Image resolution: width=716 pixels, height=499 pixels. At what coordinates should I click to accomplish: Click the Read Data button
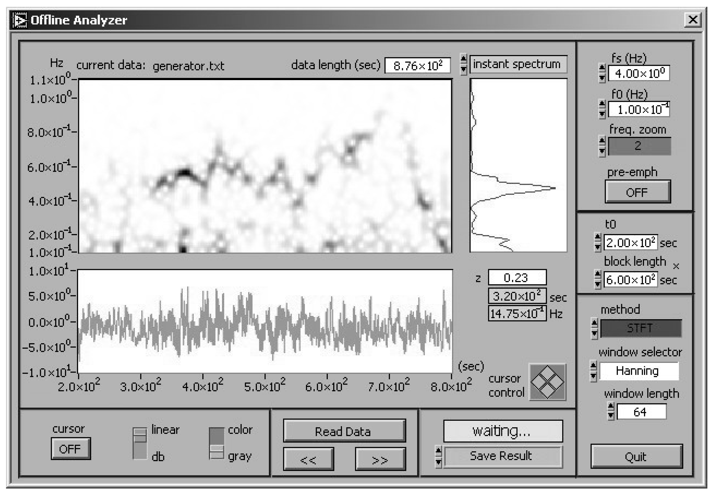(344, 431)
